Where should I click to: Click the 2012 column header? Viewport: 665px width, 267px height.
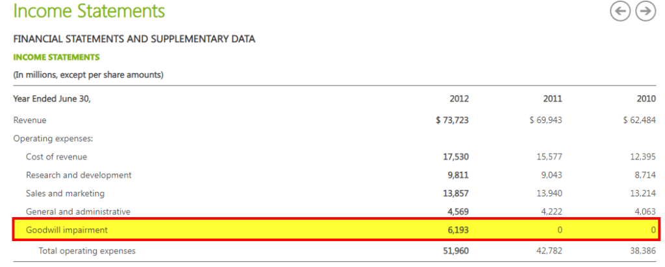[459, 99]
